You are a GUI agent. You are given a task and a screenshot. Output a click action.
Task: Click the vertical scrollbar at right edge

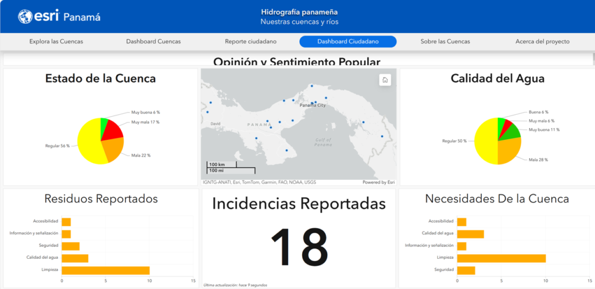pyautogui.click(x=592, y=59)
